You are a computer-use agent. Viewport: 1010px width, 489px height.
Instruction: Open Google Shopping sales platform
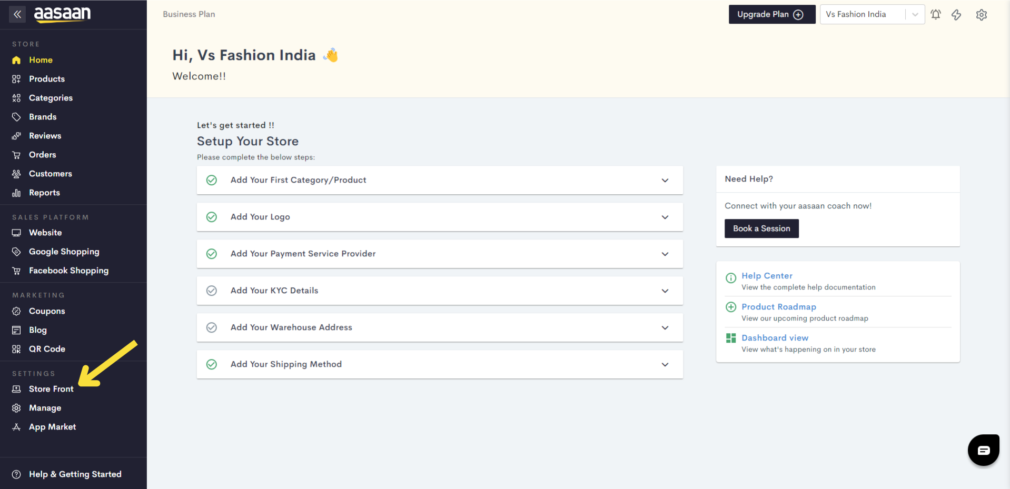click(x=64, y=252)
